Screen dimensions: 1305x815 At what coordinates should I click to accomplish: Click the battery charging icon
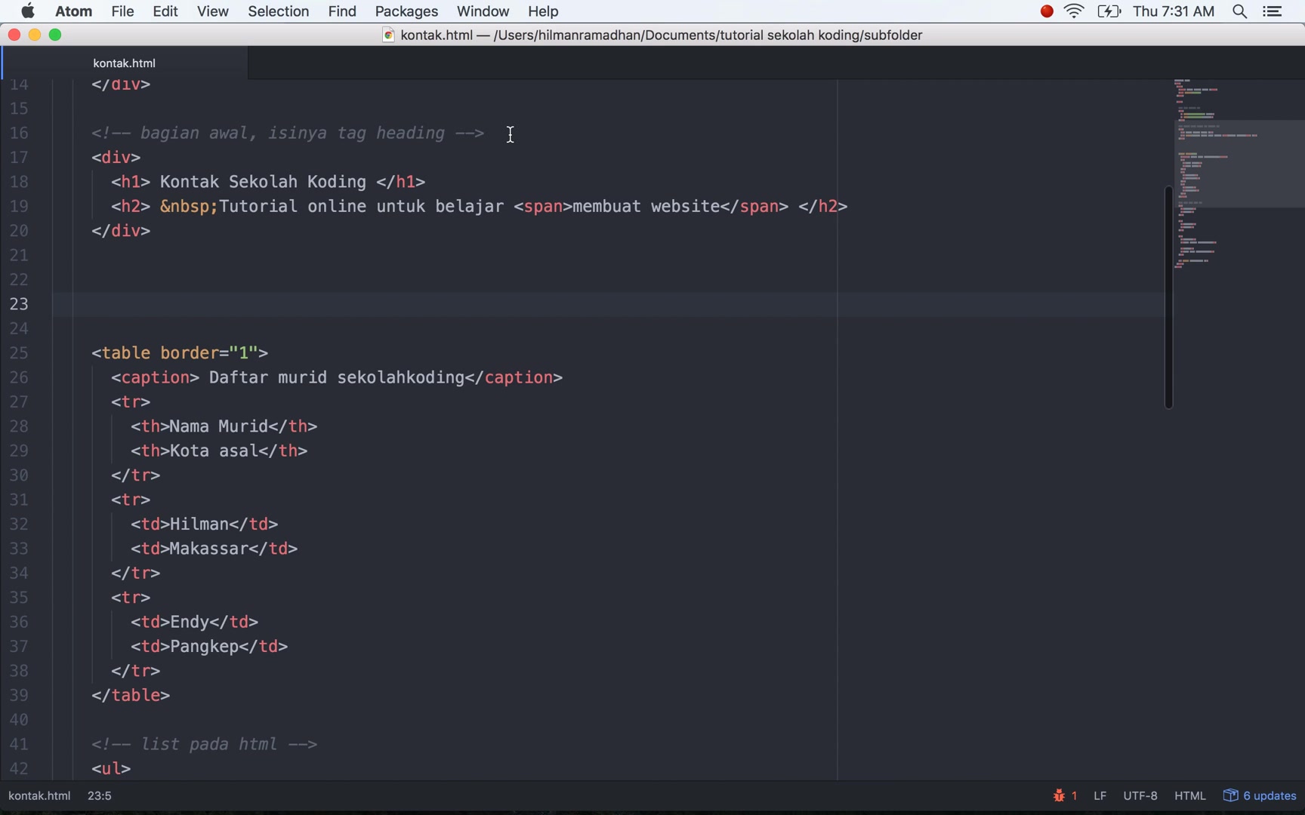click(x=1109, y=11)
